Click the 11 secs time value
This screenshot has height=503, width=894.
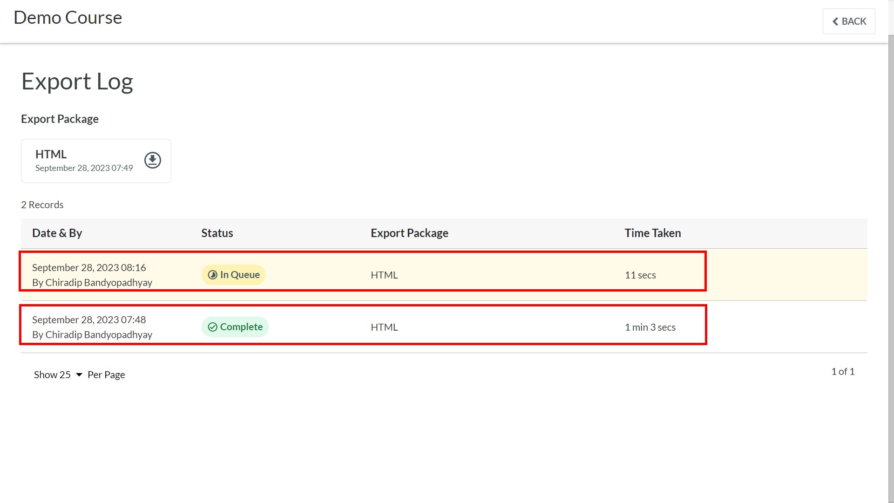point(640,275)
